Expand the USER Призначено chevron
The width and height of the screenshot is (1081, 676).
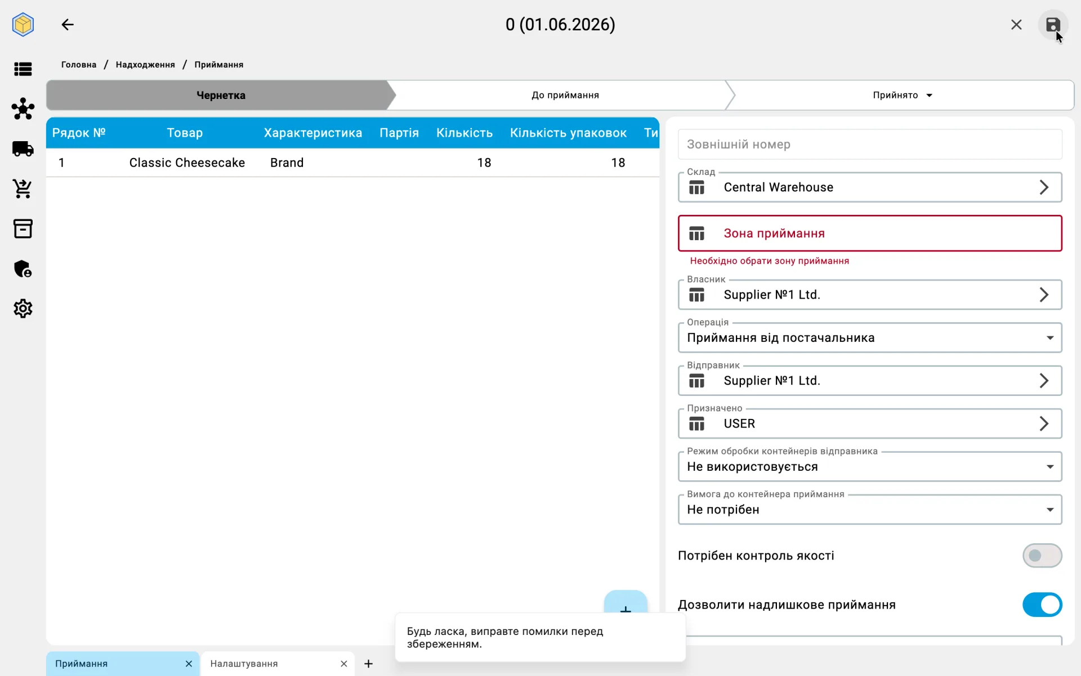[1044, 423]
